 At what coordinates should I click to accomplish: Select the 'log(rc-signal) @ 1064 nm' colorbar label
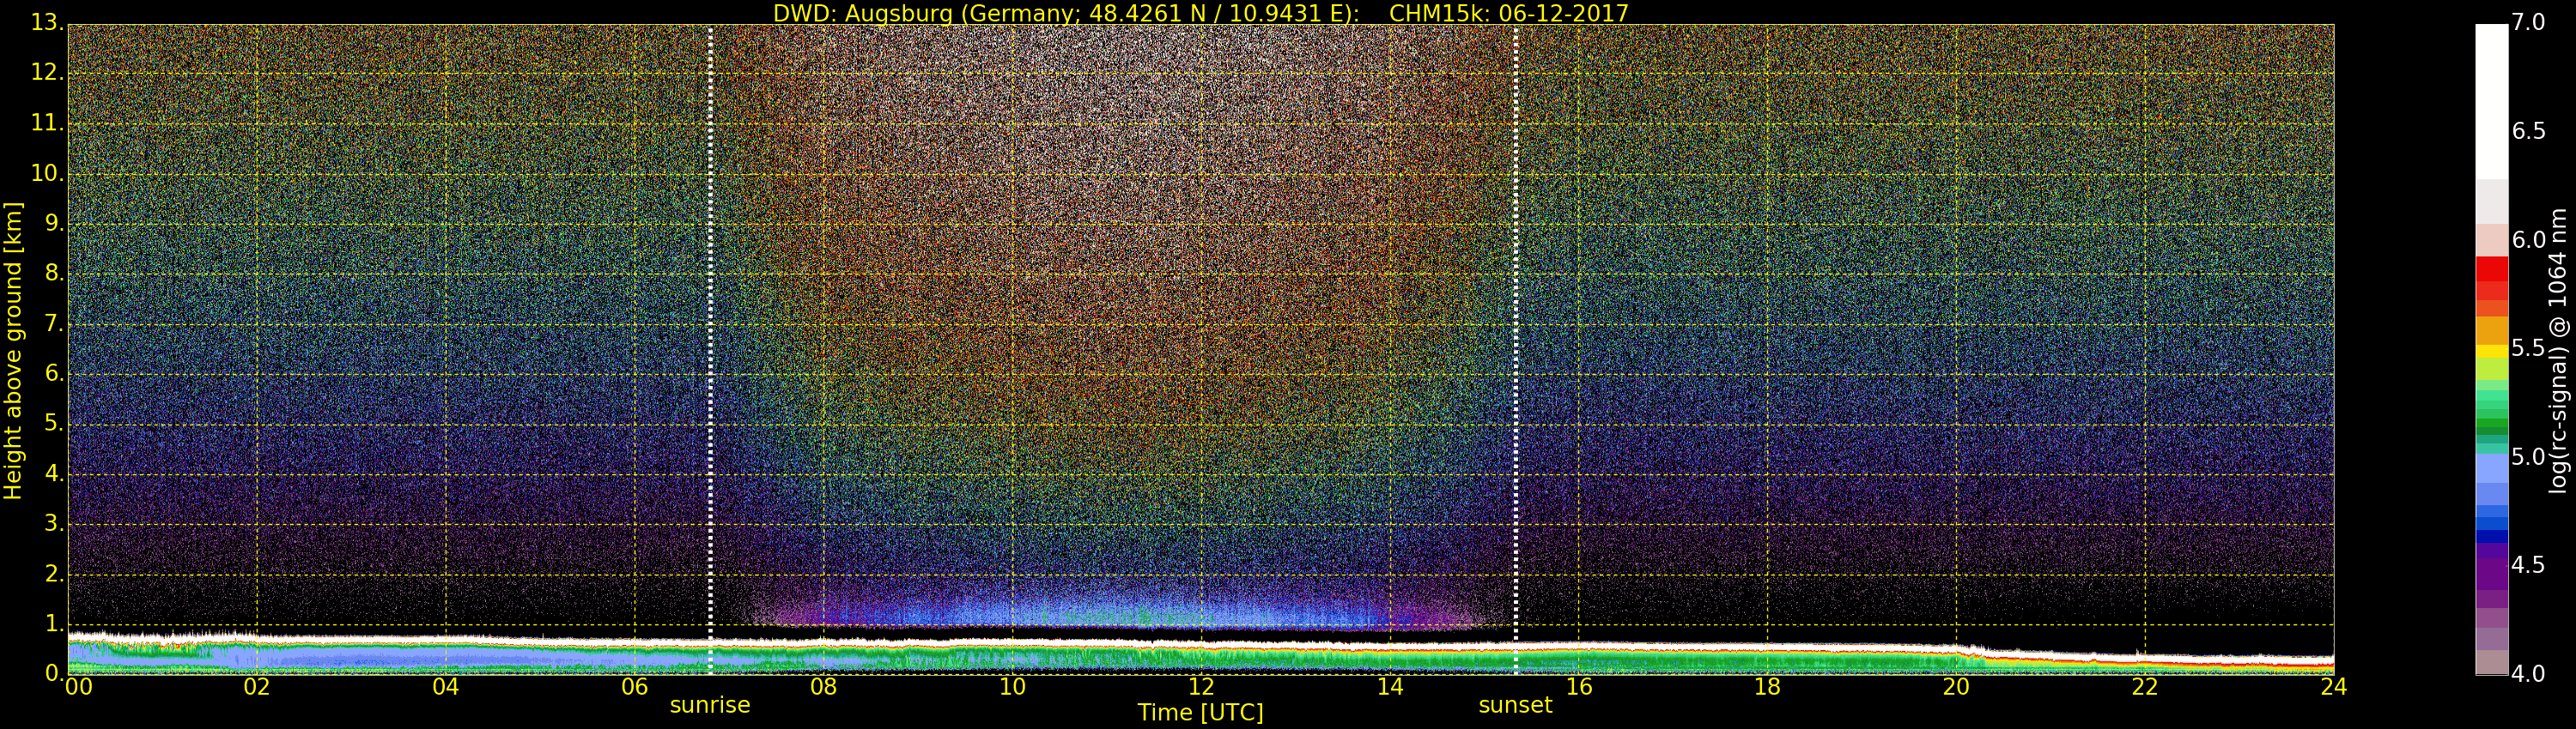click(x=2557, y=351)
